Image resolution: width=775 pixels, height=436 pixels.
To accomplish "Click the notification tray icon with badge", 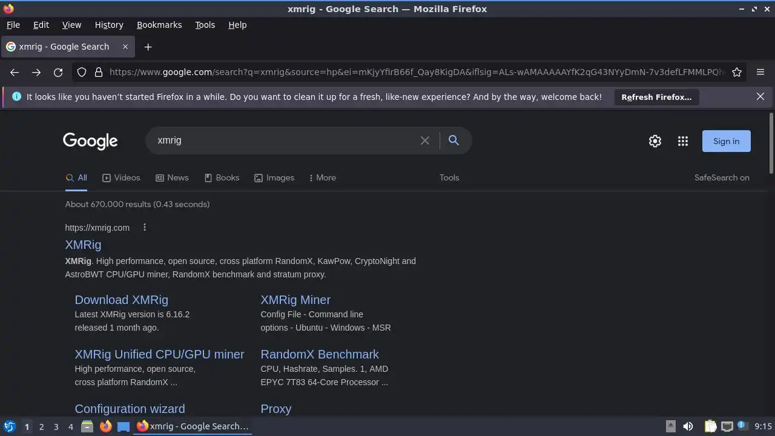I will click(744, 426).
